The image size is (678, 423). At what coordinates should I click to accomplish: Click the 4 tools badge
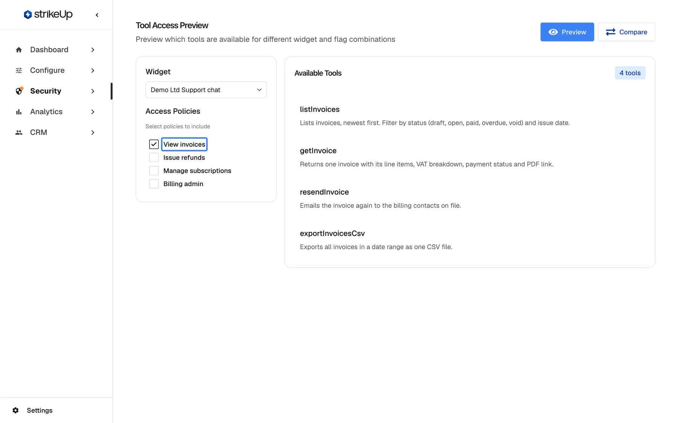tap(630, 73)
